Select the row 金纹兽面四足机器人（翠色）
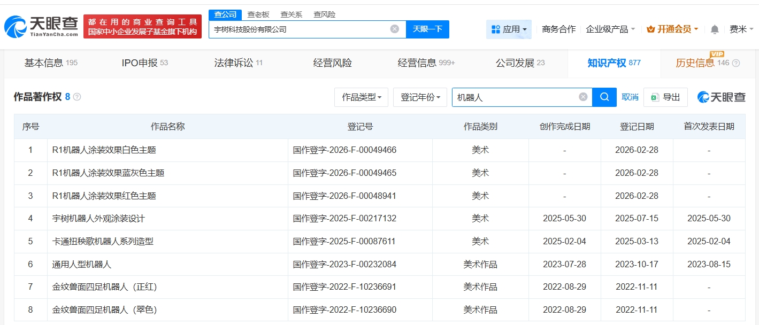 [379, 309]
